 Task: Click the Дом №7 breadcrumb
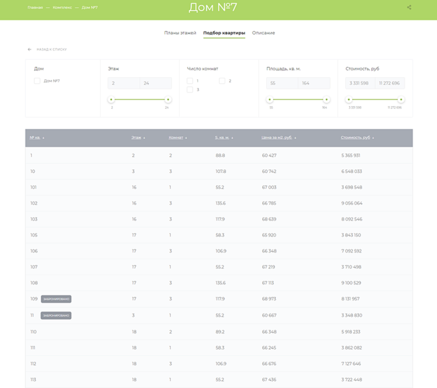pyautogui.click(x=90, y=7)
